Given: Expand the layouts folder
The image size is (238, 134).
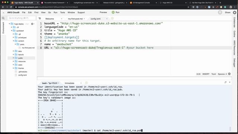Looking at the screenshot, I should click(x=13, y=54).
